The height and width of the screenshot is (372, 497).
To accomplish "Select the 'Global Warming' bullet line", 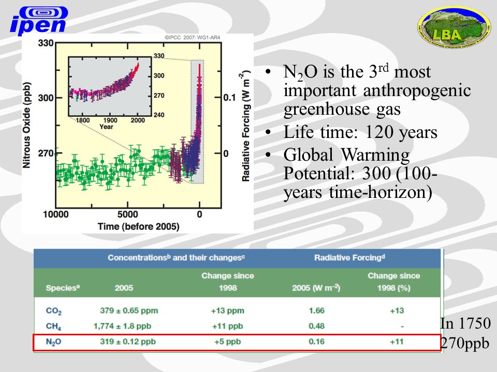I will coord(346,155).
